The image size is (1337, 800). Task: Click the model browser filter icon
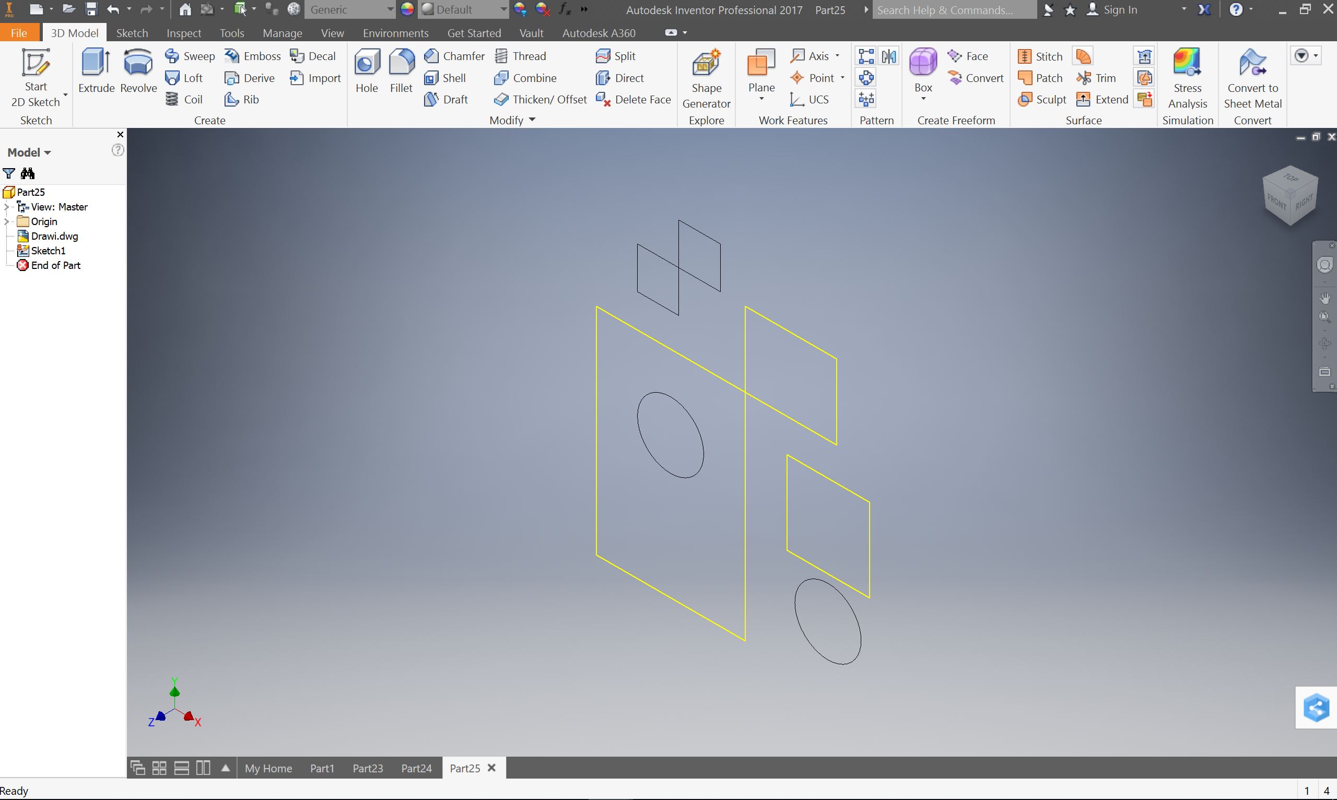[9, 173]
